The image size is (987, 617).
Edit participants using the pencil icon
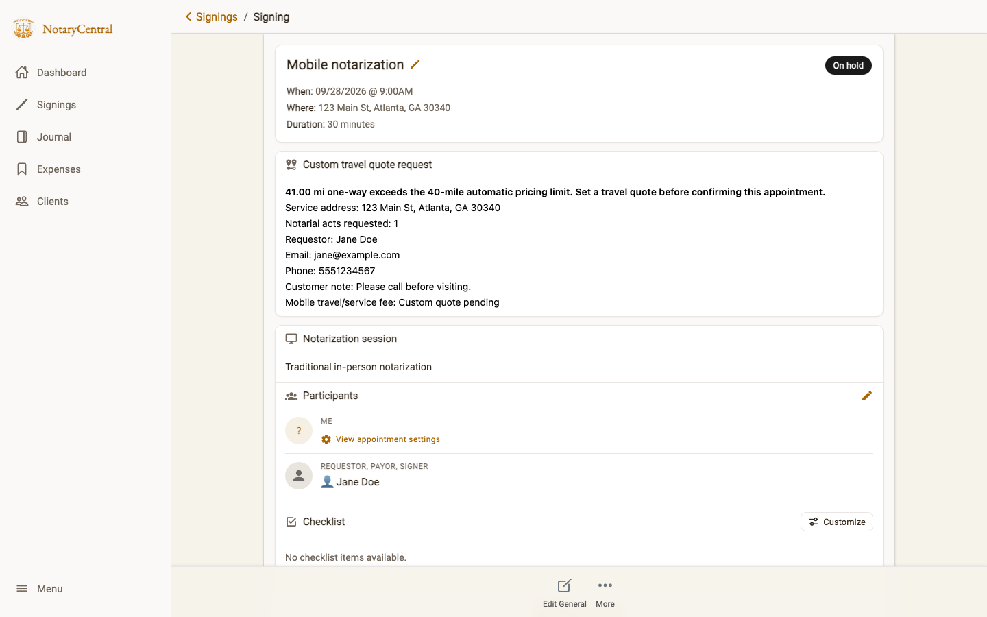pos(867,396)
